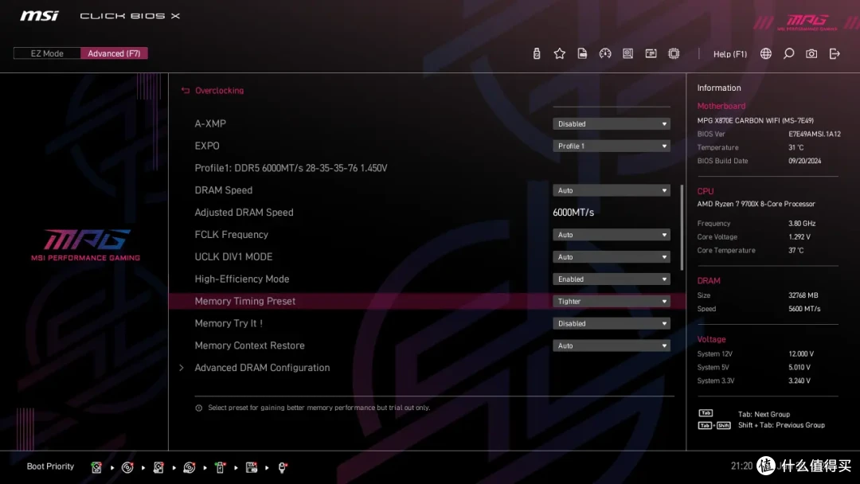Select the floppy disk boot priority icon
This screenshot has width=860, height=484.
[x=251, y=467]
